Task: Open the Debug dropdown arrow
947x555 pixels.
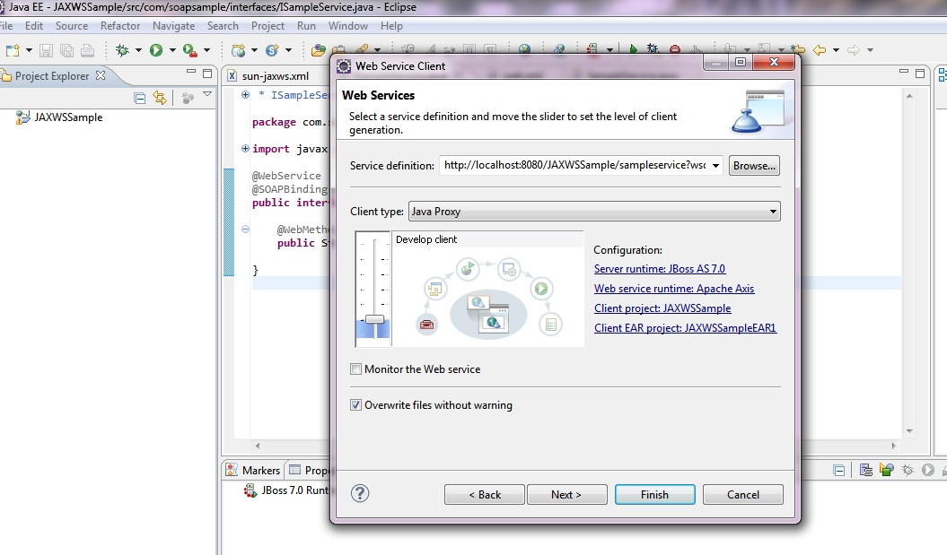Action: tap(138, 50)
